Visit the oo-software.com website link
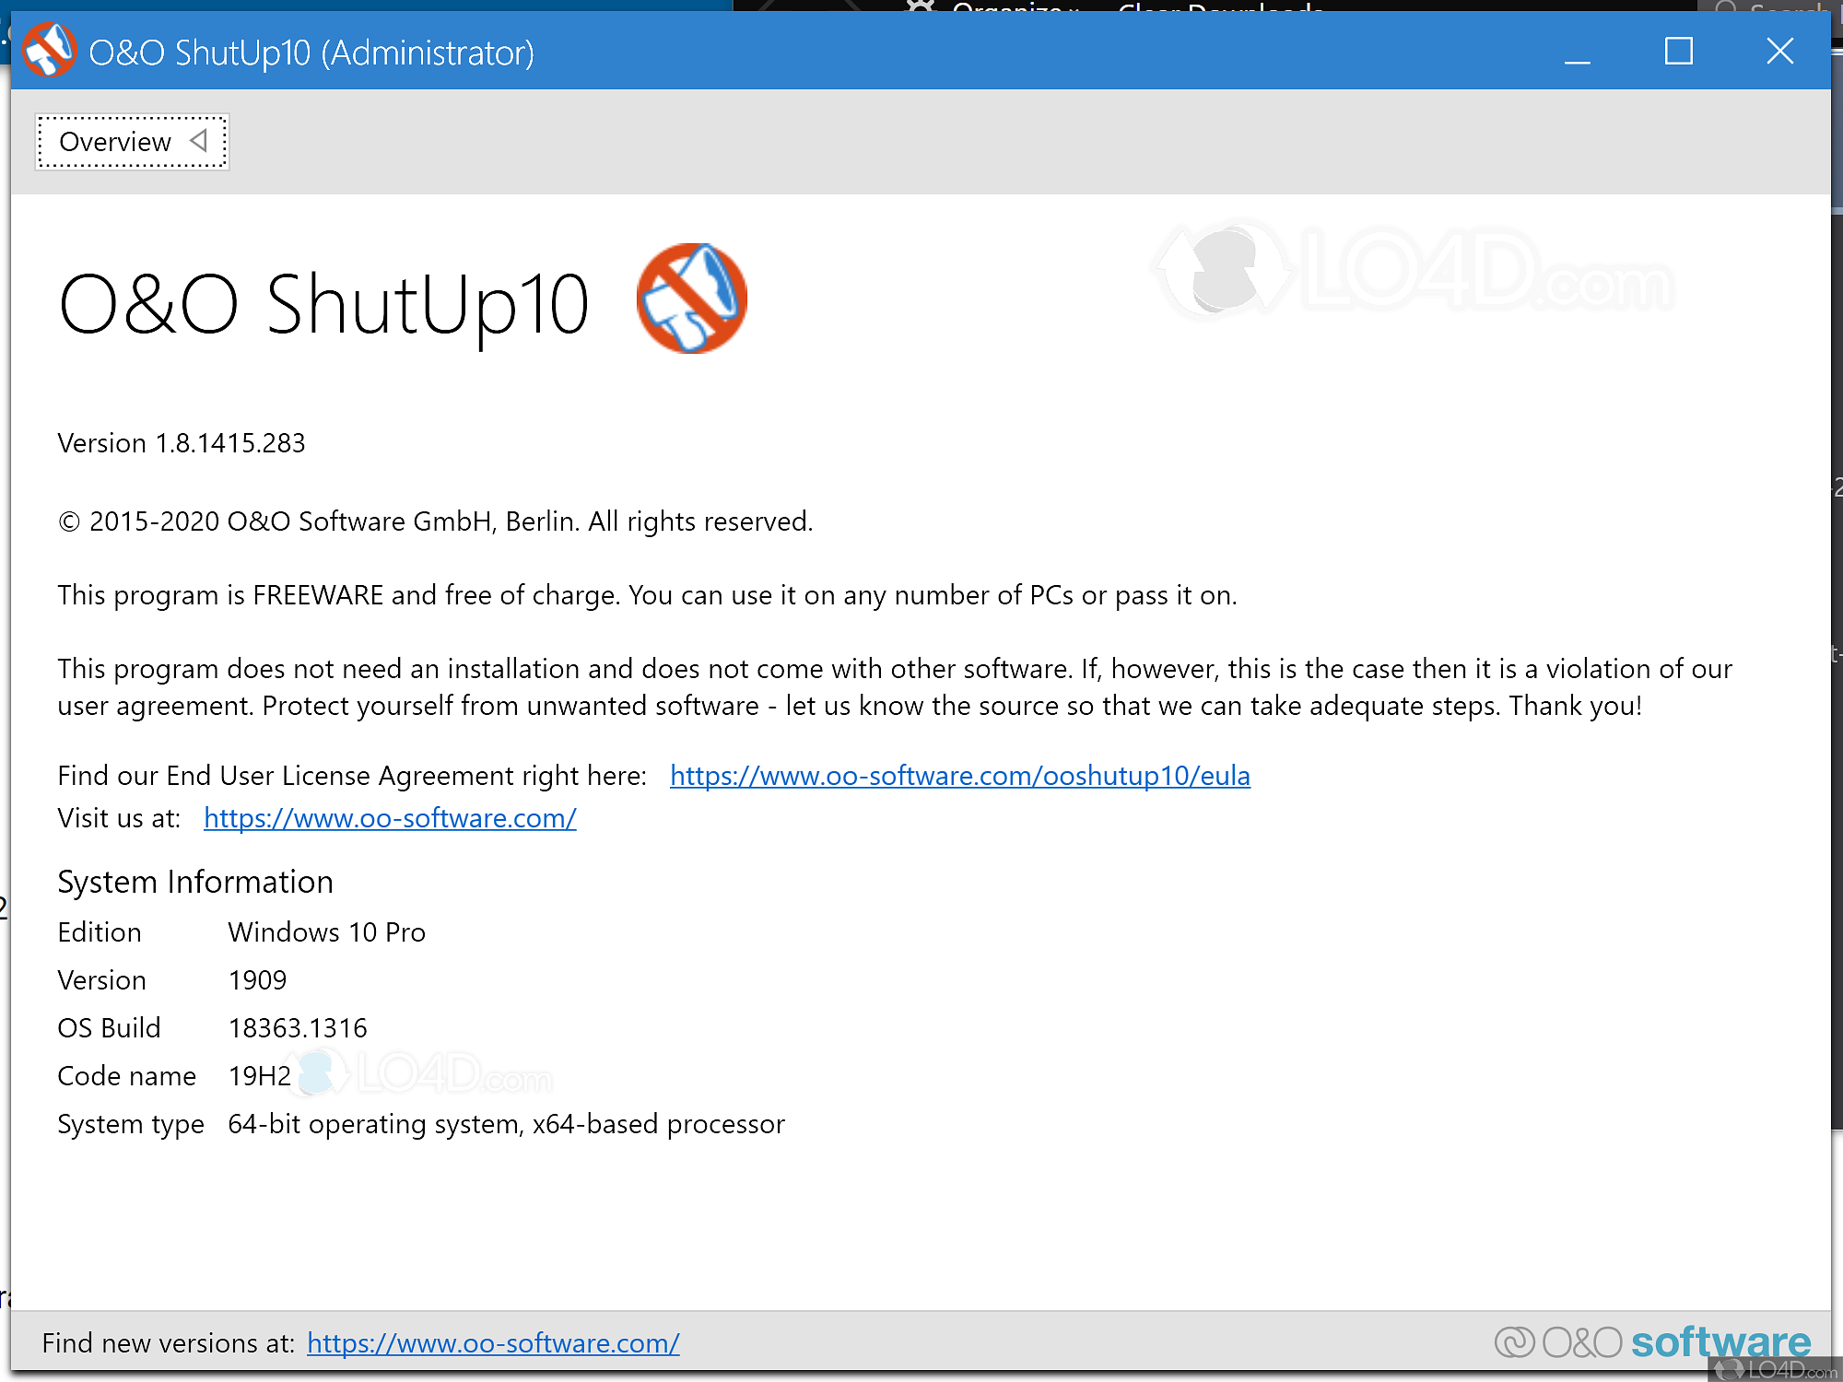 tap(390, 818)
